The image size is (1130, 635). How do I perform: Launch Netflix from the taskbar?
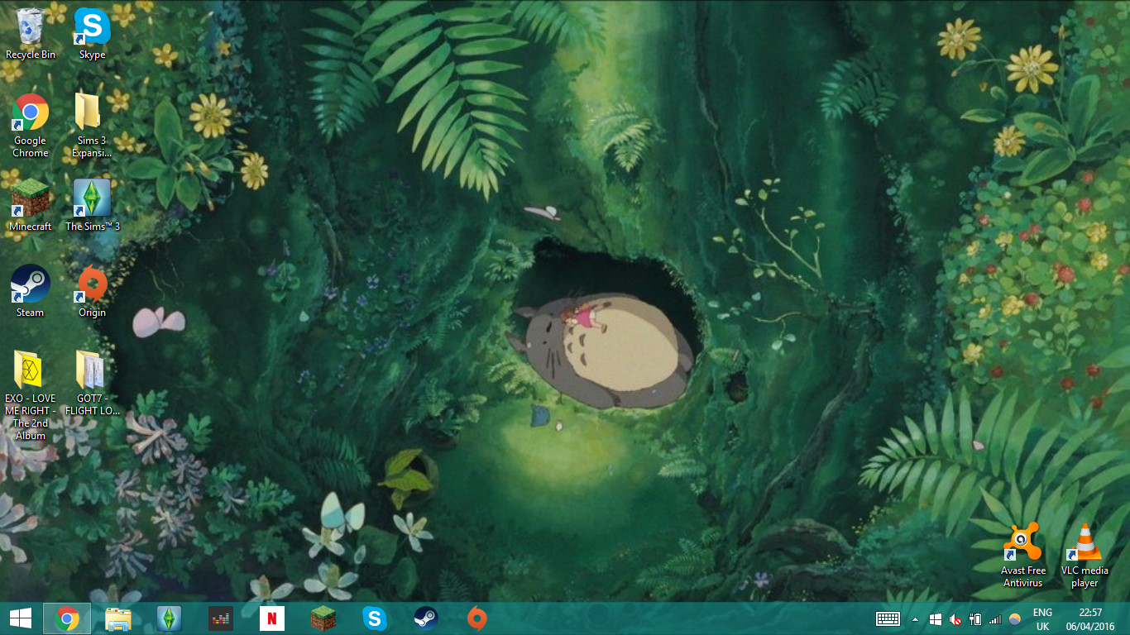tap(272, 618)
